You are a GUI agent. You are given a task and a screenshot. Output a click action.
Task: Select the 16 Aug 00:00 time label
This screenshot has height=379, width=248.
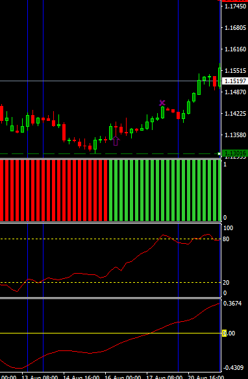pos(123,377)
